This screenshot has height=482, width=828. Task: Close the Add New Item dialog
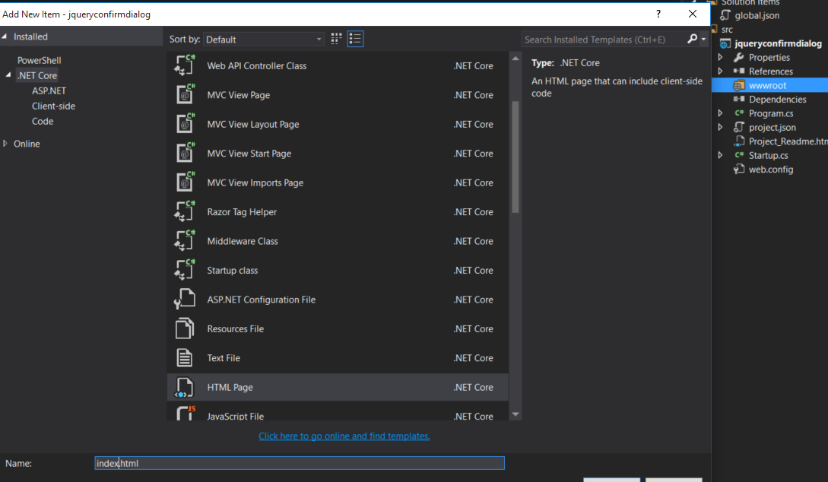(x=693, y=14)
